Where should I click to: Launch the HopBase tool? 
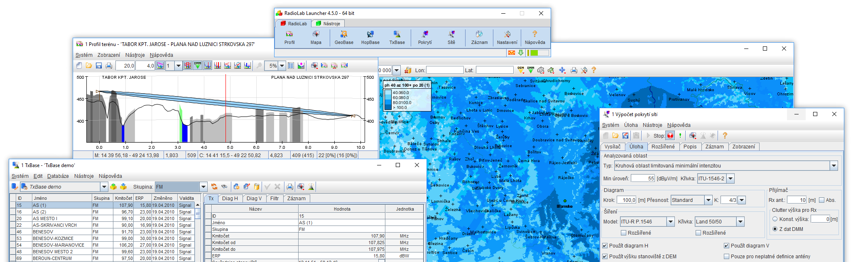370,37
